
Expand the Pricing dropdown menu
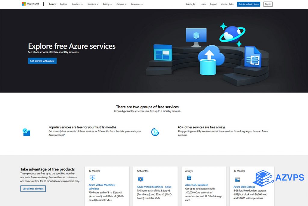coord(107,5)
